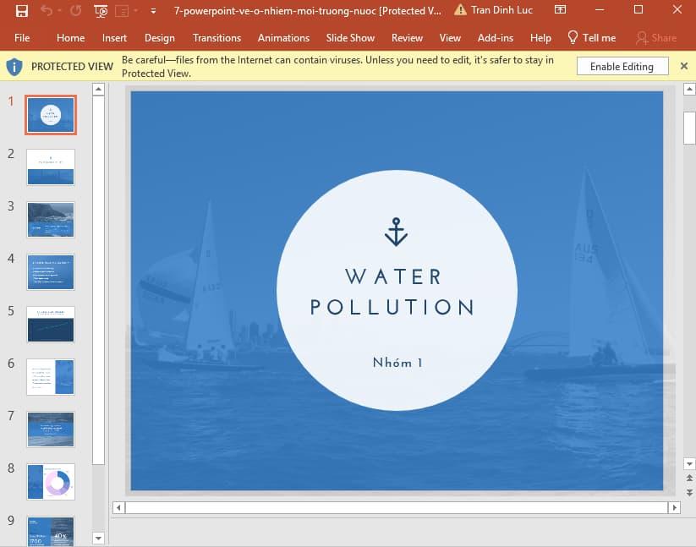Select slide 4 thumbnail in the slide panel
This screenshot has width=696, height=547.
click(x=50, y=272)
